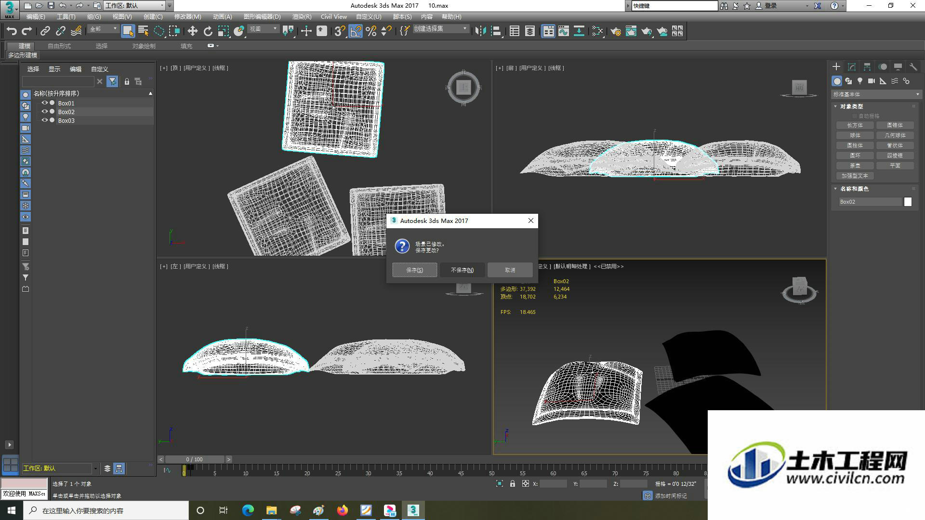This screenshot has width=925, height=520.
Task: Switch to the Modify command panel
Action: click(851, 67)
